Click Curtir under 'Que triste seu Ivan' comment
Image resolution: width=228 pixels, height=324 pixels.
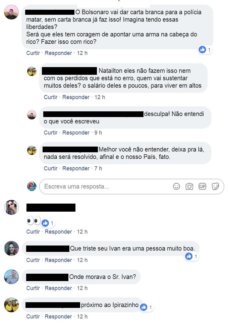pos(33,260)
